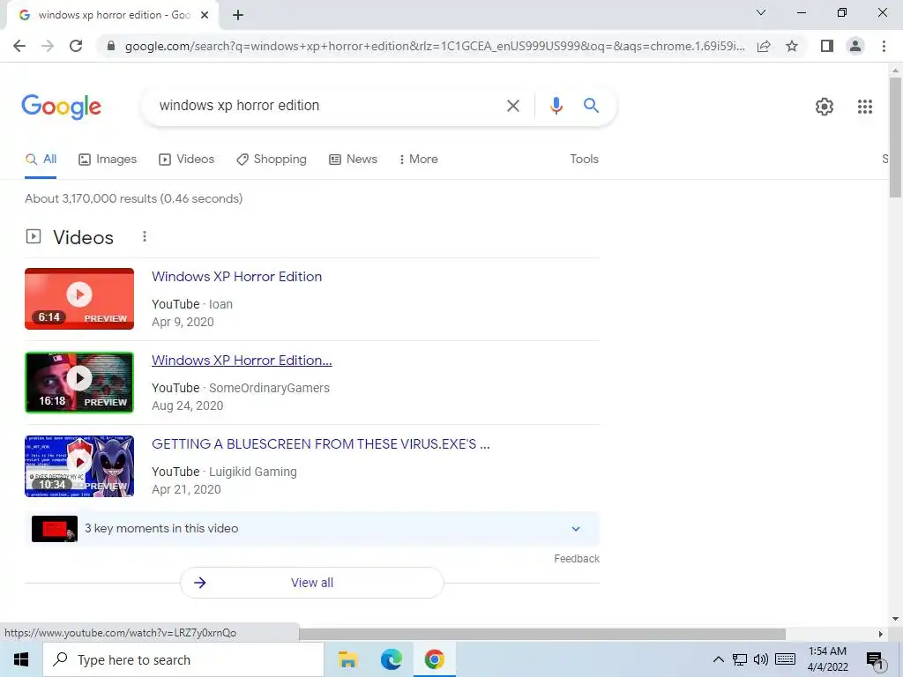Open the More search categories menu
The width and height of the screenshot is (903, 677).
click(x=418, y=160)
